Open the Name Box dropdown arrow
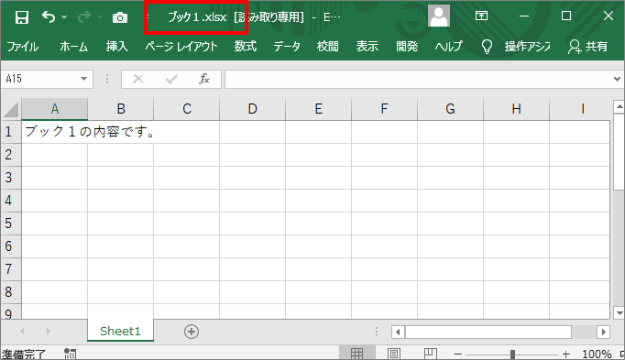This screenshot has height=360, width=625. (83, 79)
